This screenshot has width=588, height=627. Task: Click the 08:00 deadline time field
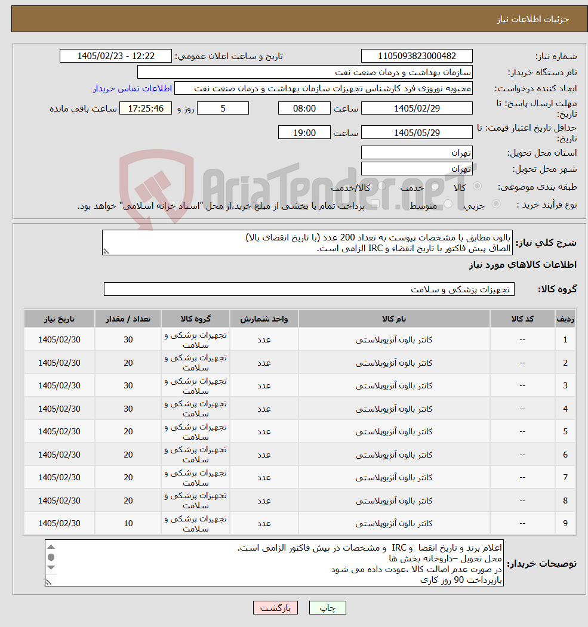[x=304, y=109]
